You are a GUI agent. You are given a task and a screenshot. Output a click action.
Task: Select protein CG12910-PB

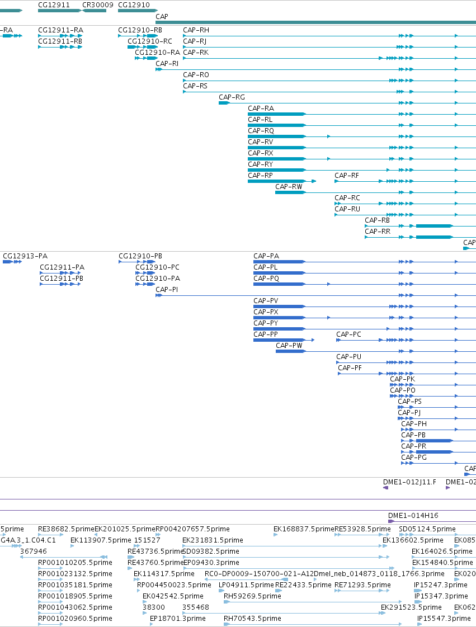(137, 262)
